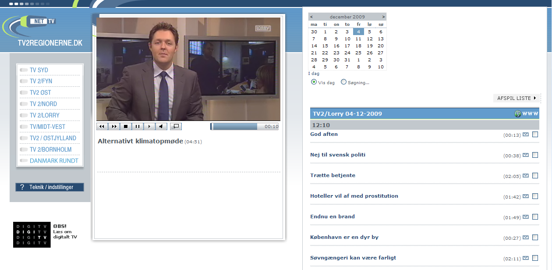Click the NET TV TV2REGIONERNE.DK logo
Image resolution: width=552 pixels, height=270 pixels.
43,31
